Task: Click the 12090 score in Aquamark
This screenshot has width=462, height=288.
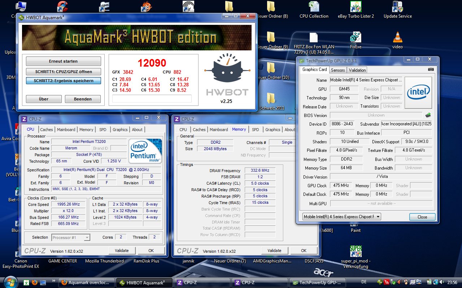Action: point(152,63)
